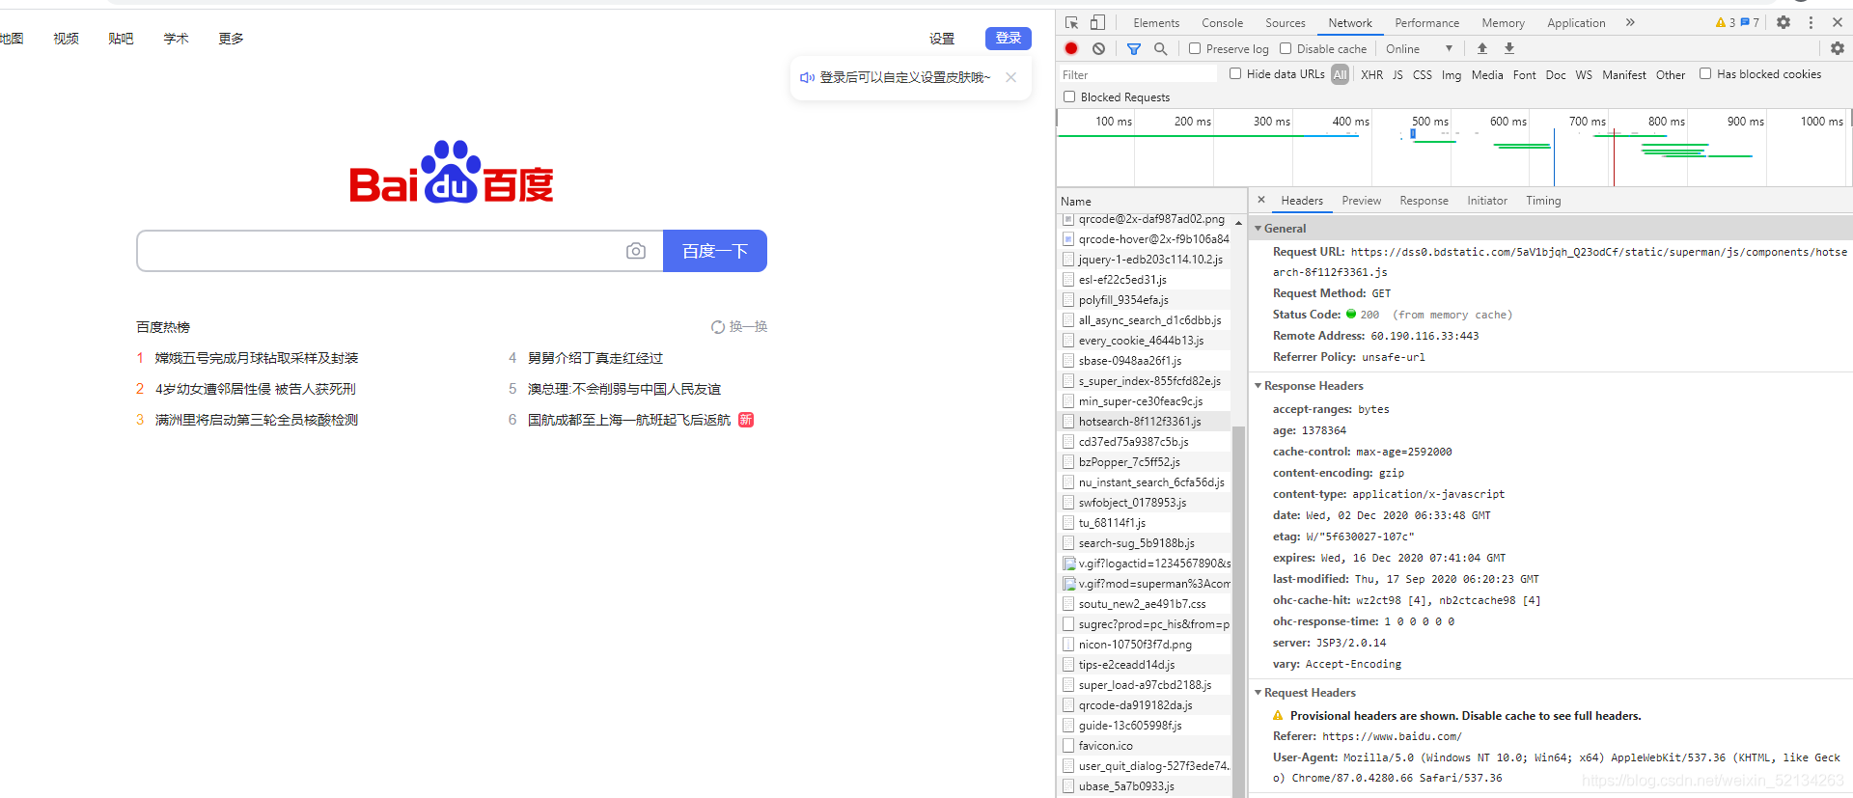1853x798 pixels.
Task: Open DevTools three-dot customize menu
Action: [x=1811, y=22]
